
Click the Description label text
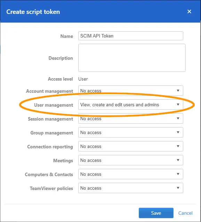[x=61, y=58]
